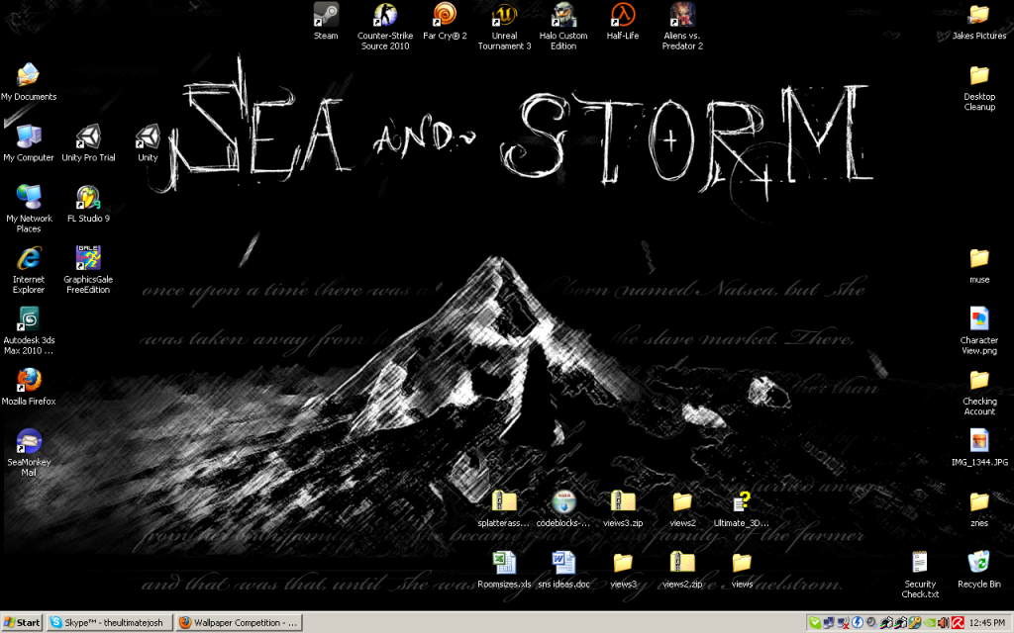Open the Steam desktop shortcut
Image resolution: width=1014 pixels, height=633 pixels.
326,15
